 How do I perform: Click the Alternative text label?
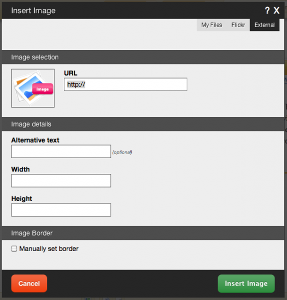pyautogui.click(x=35, y=140)
